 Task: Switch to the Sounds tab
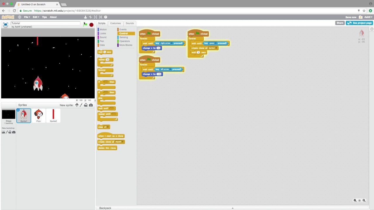[130, 23]
